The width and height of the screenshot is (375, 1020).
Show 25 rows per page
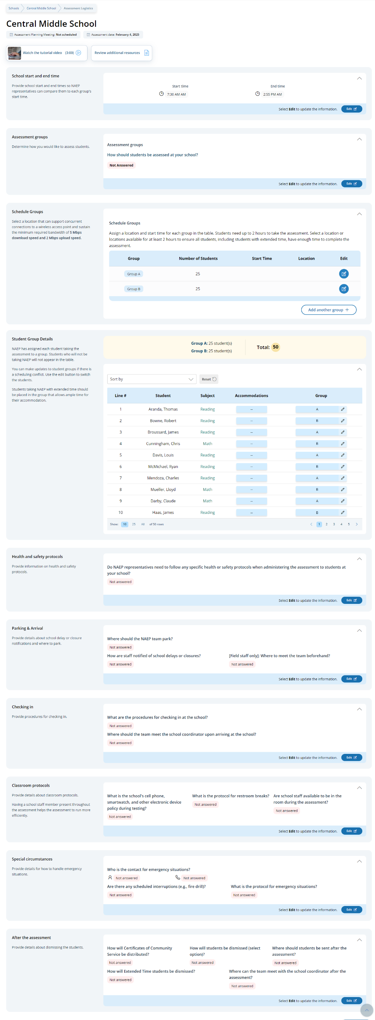tap(134, 524)
